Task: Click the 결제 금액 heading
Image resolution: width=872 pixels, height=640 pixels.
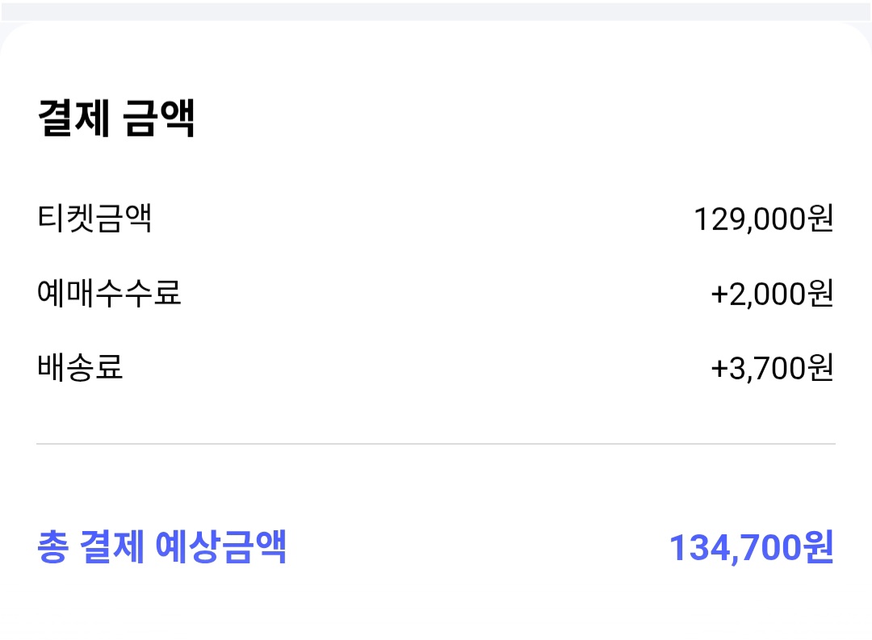Action: pos(116,119)
